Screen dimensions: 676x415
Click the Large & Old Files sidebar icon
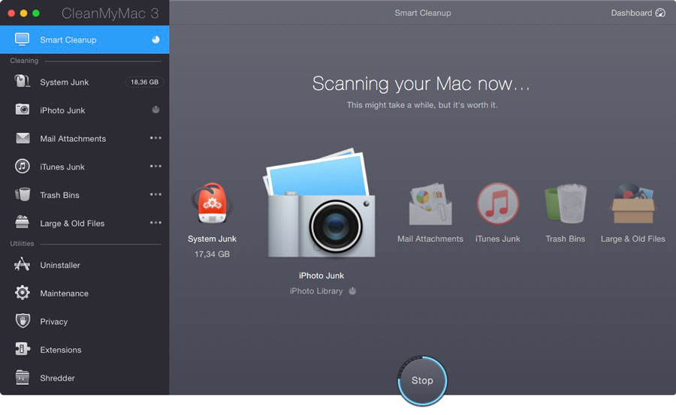point(22,222)
